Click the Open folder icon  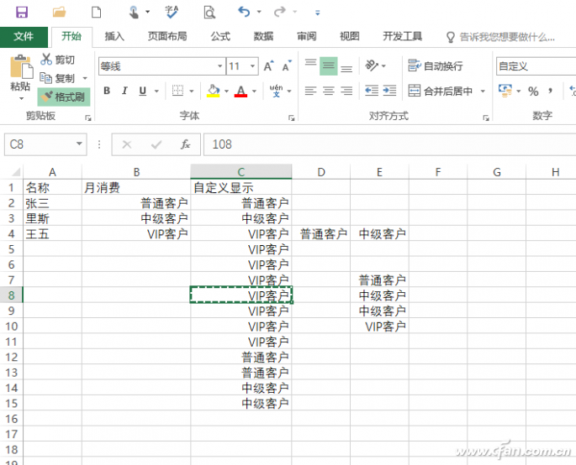59,12
